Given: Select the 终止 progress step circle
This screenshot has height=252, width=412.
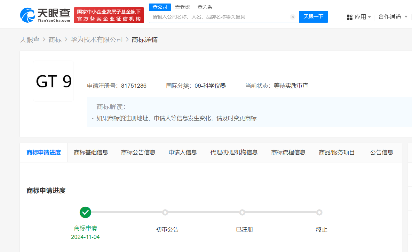Looking at the screenshot, I should point(319,212).
